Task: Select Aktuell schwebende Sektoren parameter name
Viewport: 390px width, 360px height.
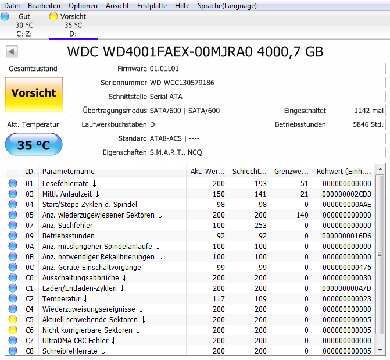Action: click(x=94, y=319)
